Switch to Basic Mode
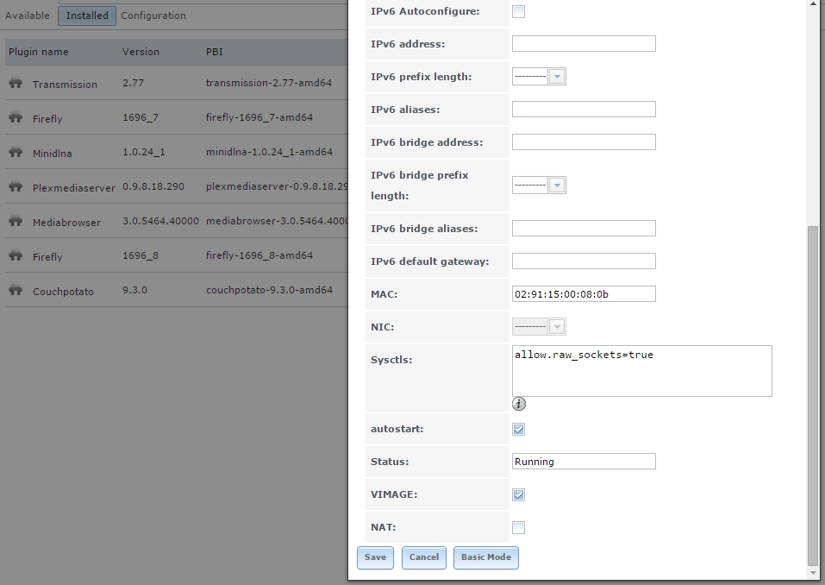This screenshot has height=585, width=825. (485, 557)
